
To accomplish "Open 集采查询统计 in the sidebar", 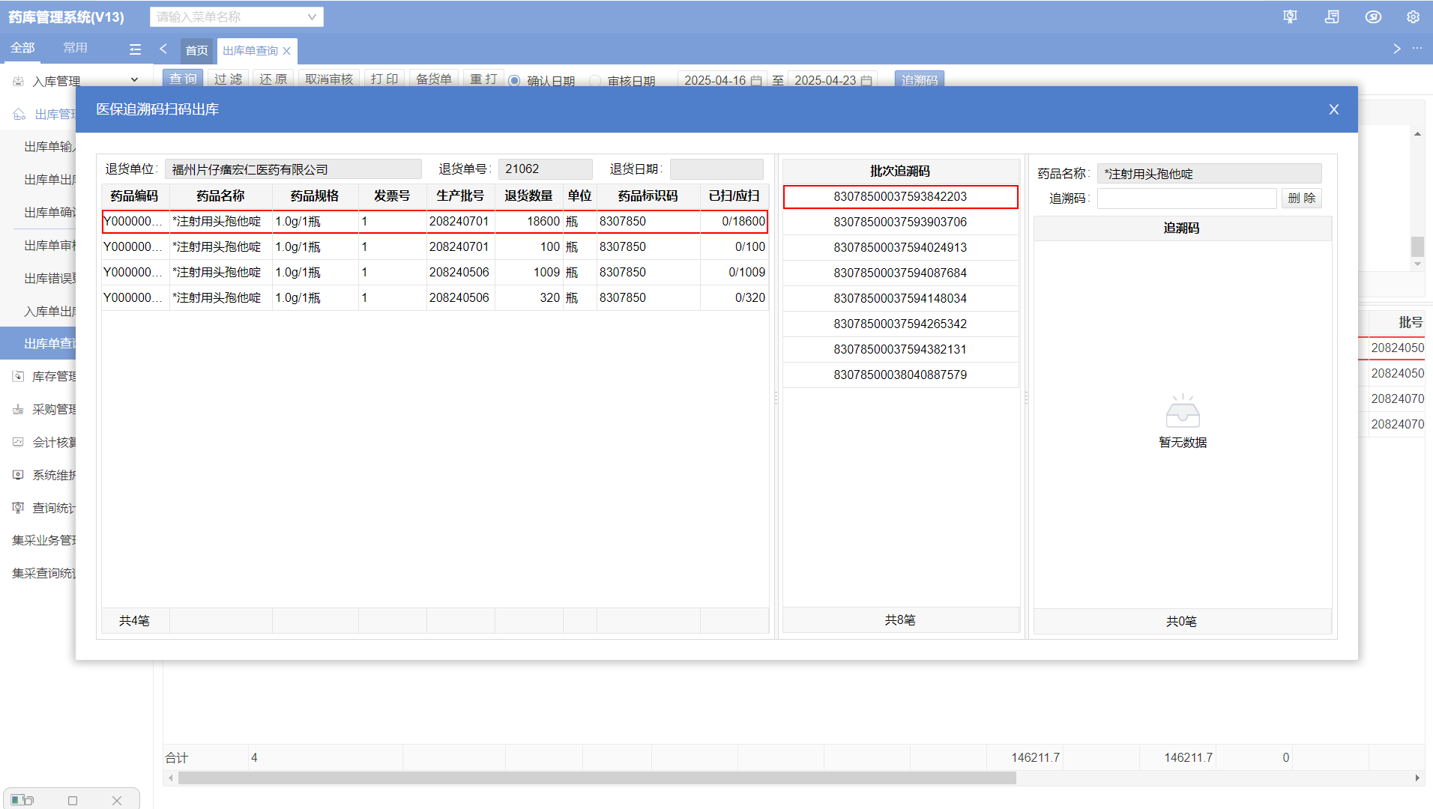I will (44, 573).
